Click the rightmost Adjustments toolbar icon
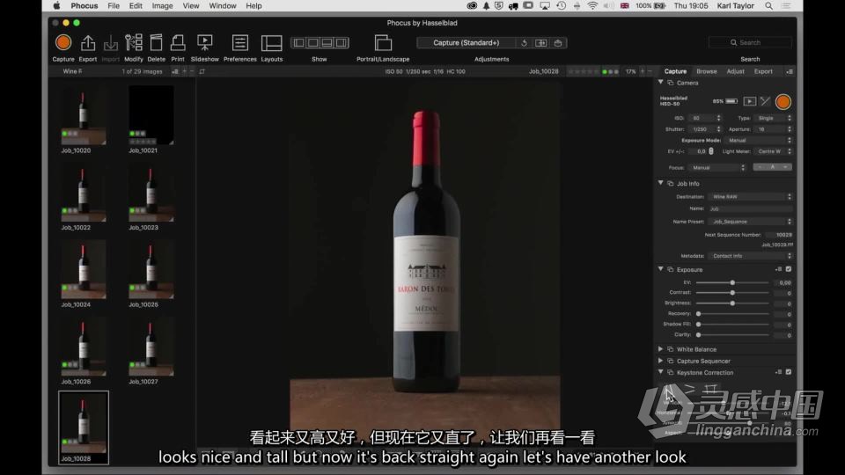Screen dimensions: 845x475 click(x=558, y=42)
